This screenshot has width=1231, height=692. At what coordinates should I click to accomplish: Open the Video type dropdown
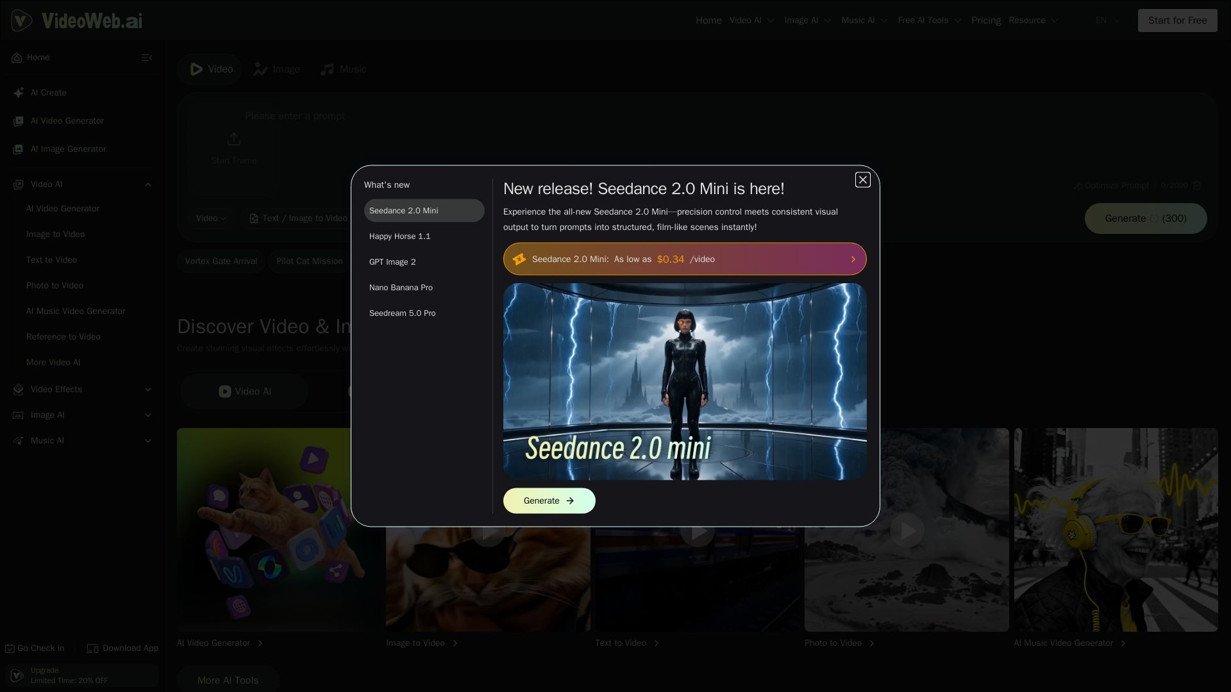pos(211,218)
